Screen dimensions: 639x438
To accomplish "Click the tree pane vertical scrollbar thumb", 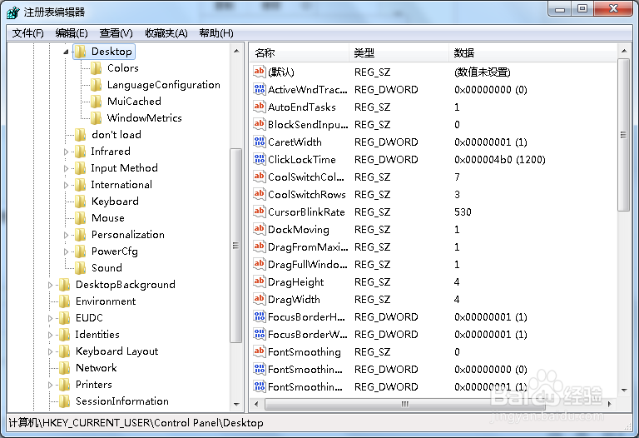I will tap(236, 246).
